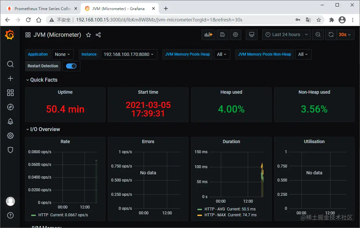The width and height of the screenshot is (360, 228).
Task: Open the Grafana home logo
Action: click(x=10, y=35)
